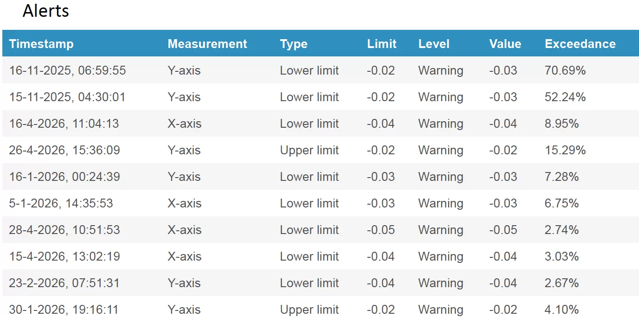Click the Limit column header
The width and height of the screenshot is (639, 317).
382,44
